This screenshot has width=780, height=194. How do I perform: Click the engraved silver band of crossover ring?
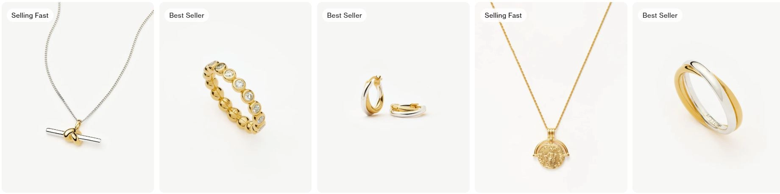[x=716, y=123]
